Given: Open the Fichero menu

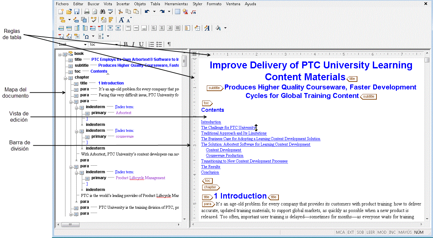Looking at the screenshot, I should (62, 4).
